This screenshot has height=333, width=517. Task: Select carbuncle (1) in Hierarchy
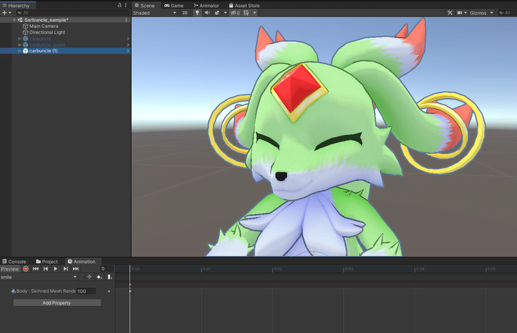[x=41, y=51]
